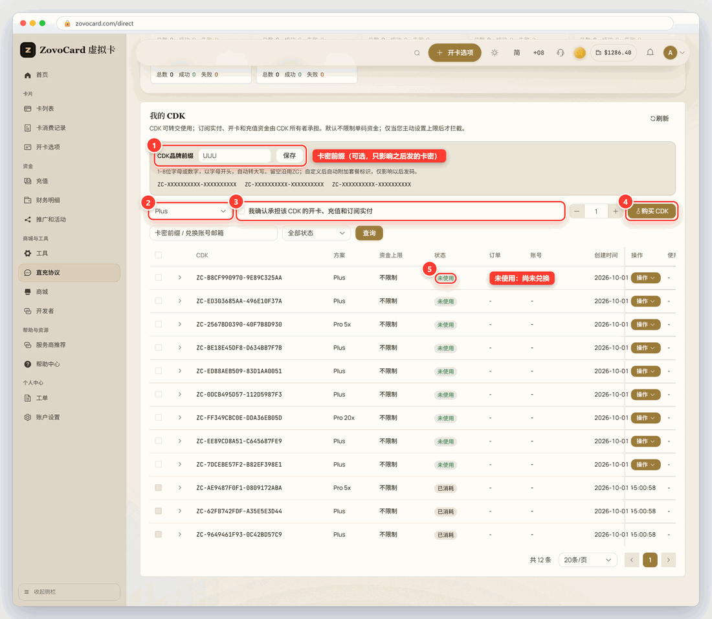Click the card icon for 卡列表
Viewport: 712px width, 619px height.
28,109
